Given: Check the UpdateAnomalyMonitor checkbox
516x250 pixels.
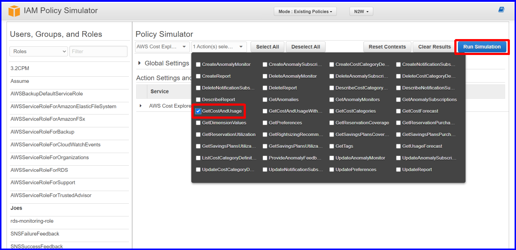Looking at the screenshot, I should (332, 158).
